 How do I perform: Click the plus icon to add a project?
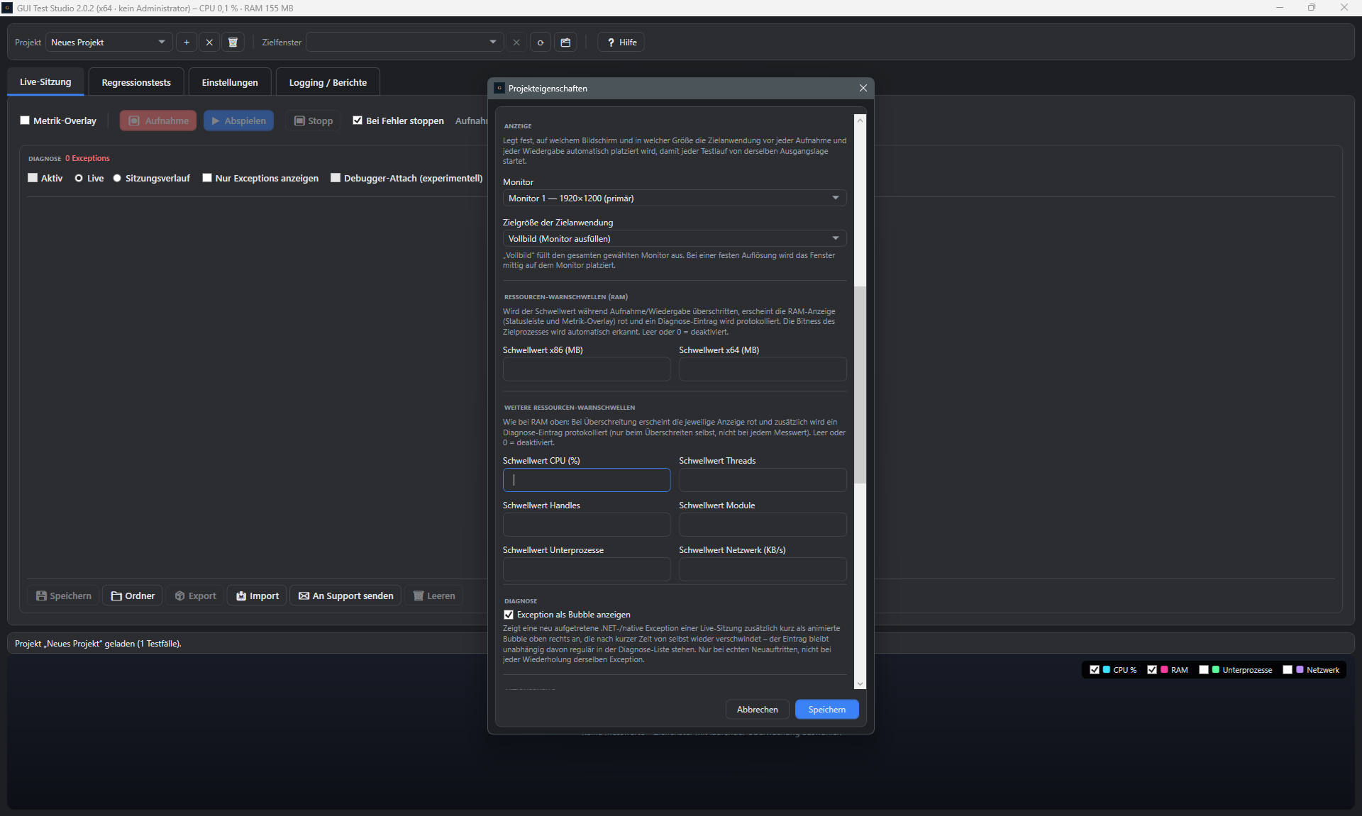[187, 43]
